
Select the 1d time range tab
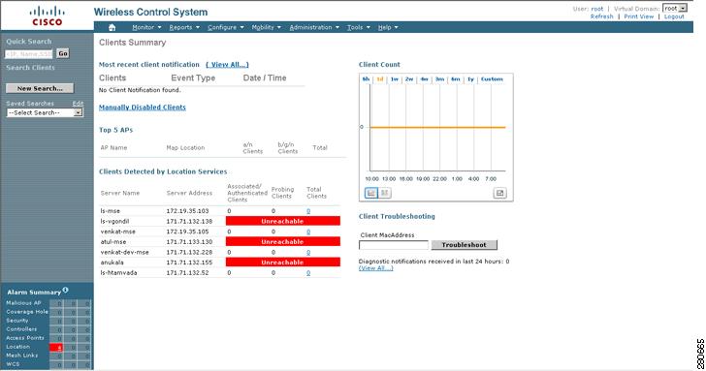380,79
